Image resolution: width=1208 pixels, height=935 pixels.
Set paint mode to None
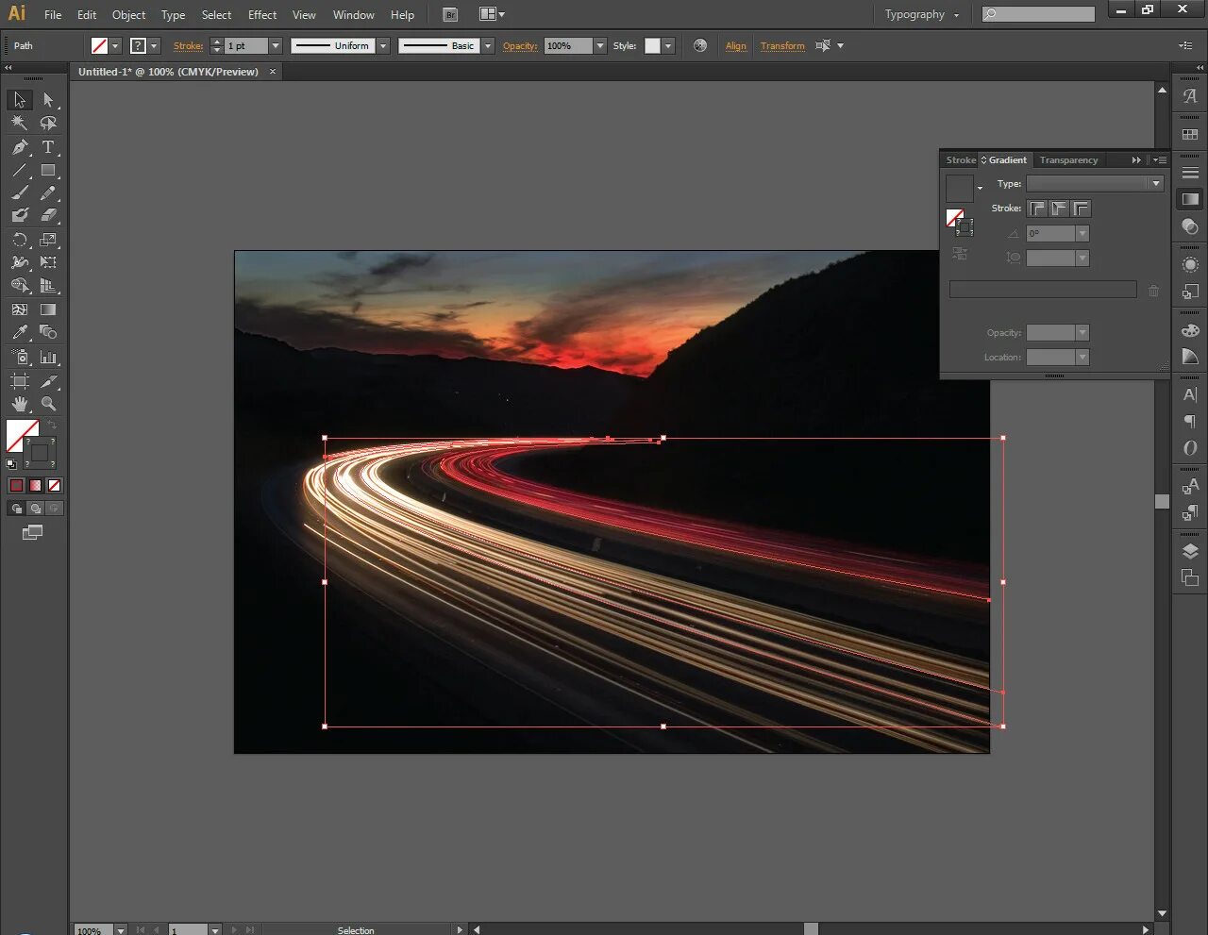54,485
